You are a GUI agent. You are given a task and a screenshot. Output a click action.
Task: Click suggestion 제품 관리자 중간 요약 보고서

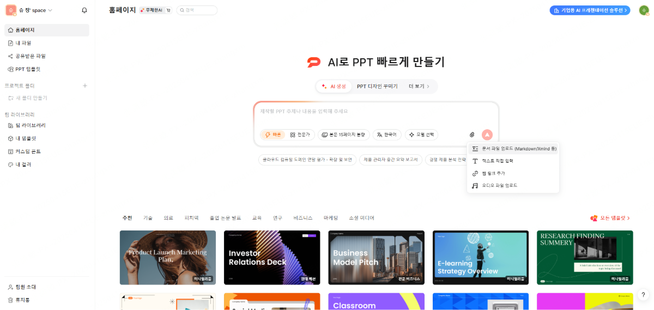[x=391, y=160]
